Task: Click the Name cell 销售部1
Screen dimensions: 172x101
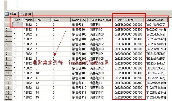Action: point(79,25)
